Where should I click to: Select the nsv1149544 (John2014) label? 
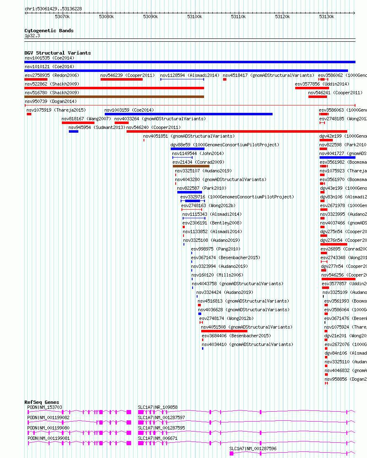coord(198,154)
